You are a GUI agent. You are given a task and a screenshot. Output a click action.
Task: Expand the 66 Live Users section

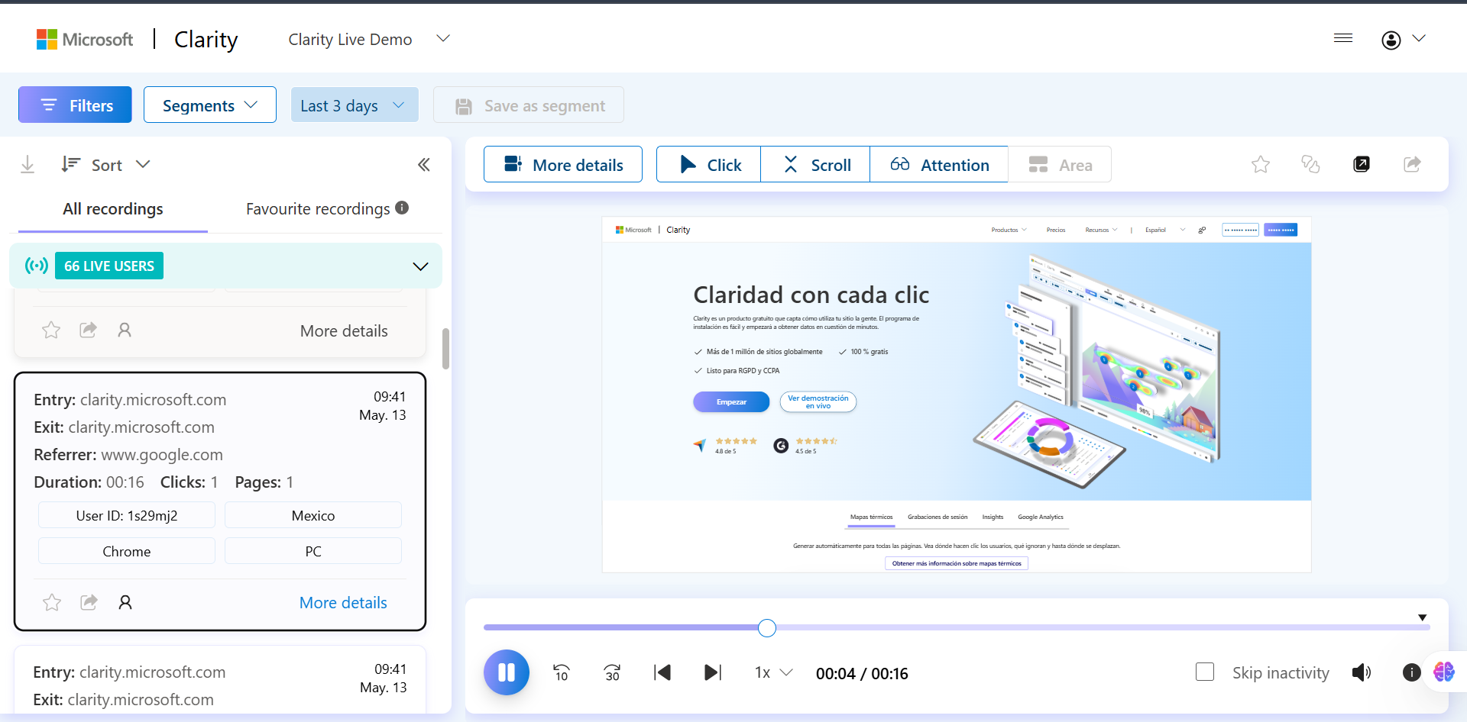point(420,266)
